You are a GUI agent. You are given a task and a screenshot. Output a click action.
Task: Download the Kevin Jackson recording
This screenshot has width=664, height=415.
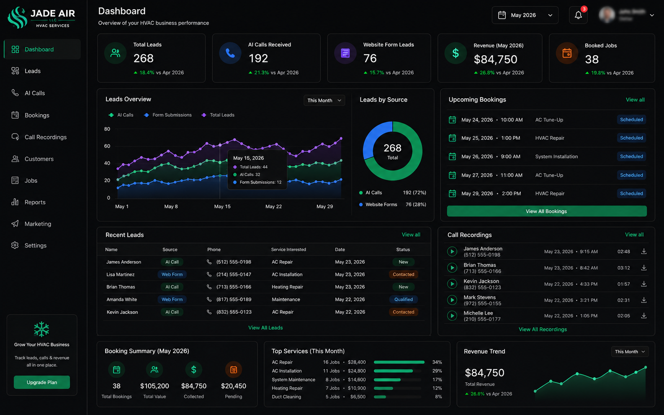644,284
